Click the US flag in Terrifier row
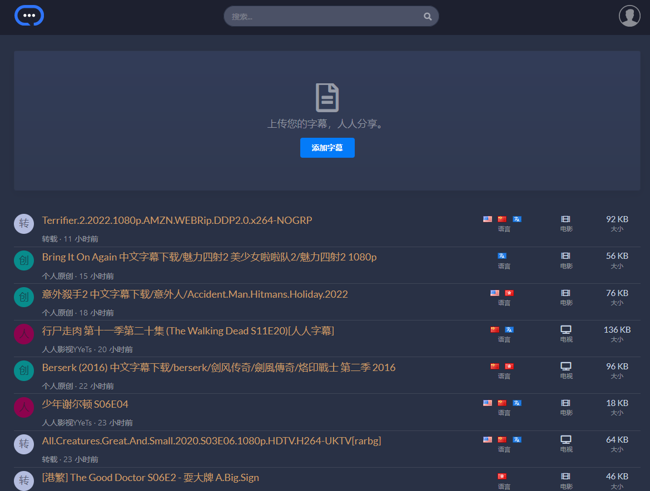 [x=488, y=219]
